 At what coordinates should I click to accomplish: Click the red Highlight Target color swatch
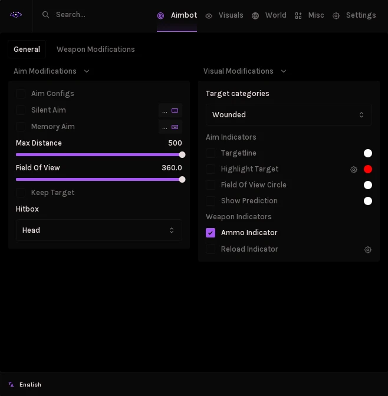click(x=368, y=169)
